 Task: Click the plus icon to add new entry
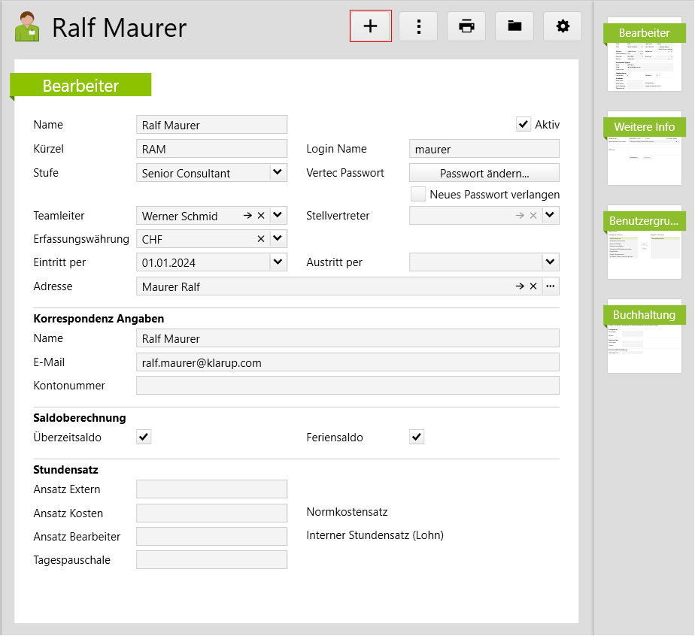[370, 26]
